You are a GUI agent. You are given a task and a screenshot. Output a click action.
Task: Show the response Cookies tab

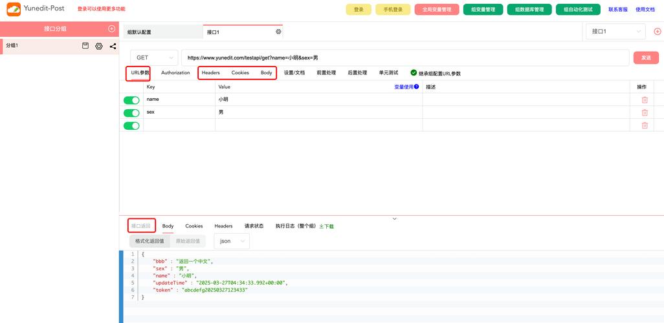(194, 226)
